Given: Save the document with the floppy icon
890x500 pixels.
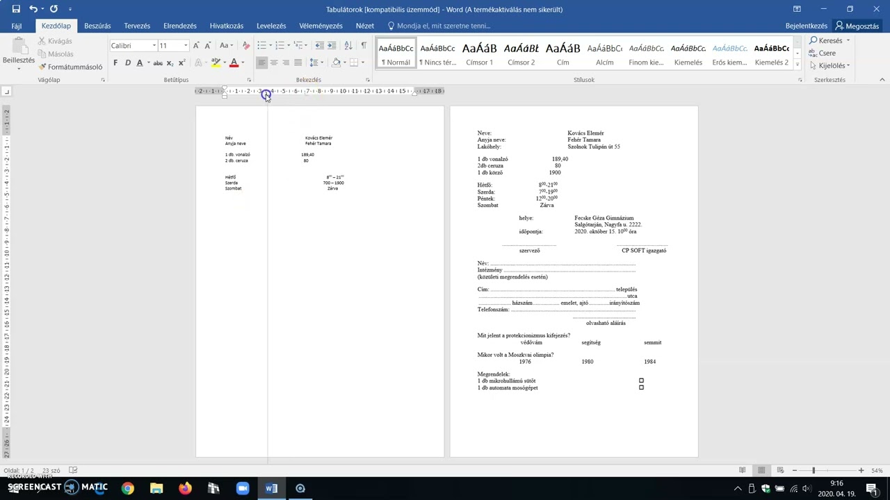Looking at the screenshot, I should [16, 9].
